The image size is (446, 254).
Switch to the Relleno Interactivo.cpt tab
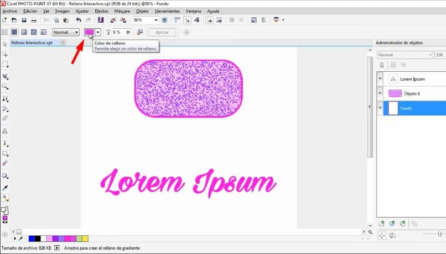tap(32, 43)
